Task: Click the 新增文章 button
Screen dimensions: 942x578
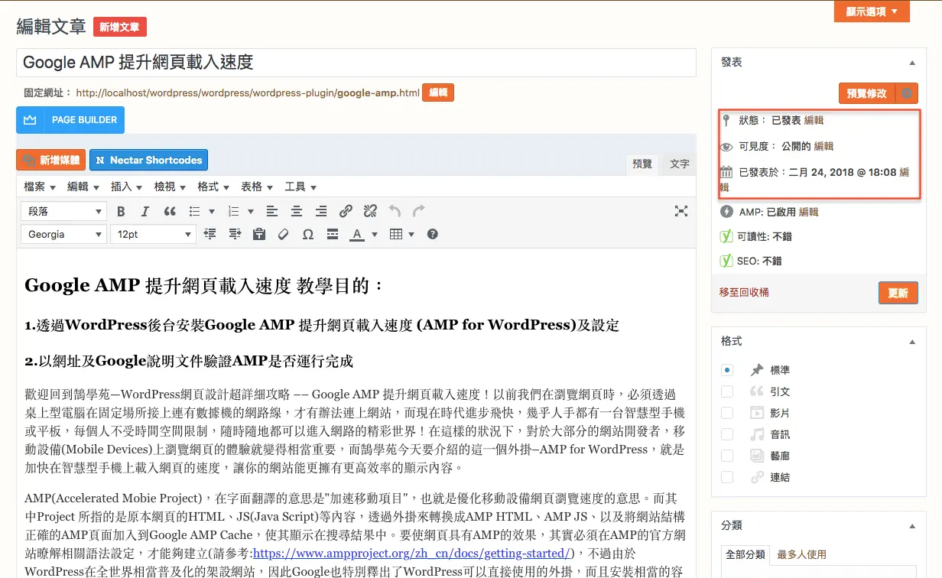Action: pyautogui.click(x=120, y=27)
